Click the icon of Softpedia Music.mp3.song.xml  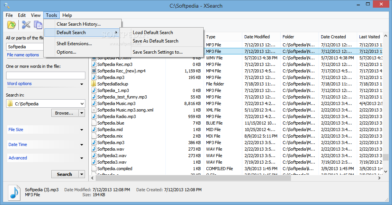94,110
